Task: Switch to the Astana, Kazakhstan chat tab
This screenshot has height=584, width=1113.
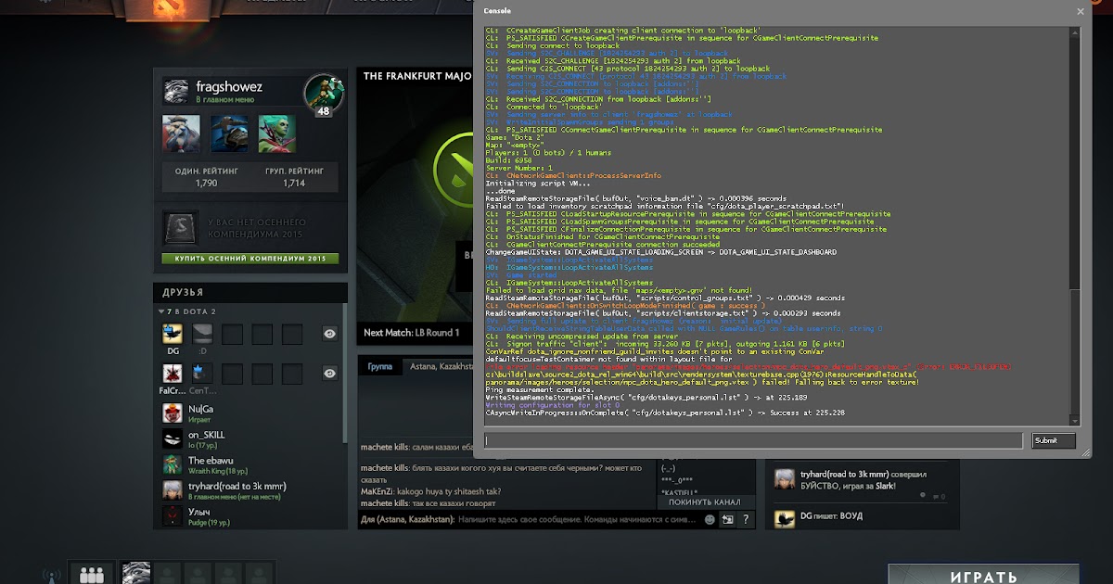Action: tap(441, 367)
